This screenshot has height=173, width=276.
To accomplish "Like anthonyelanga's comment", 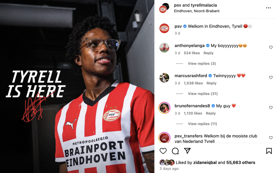I will coord(271,47).
